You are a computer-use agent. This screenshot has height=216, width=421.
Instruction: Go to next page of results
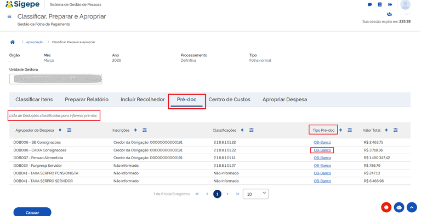pos(227,194)
